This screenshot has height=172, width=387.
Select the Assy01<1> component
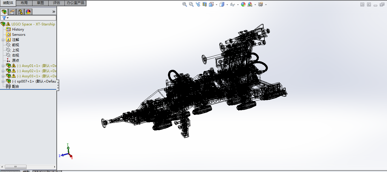tap(37, 66)
